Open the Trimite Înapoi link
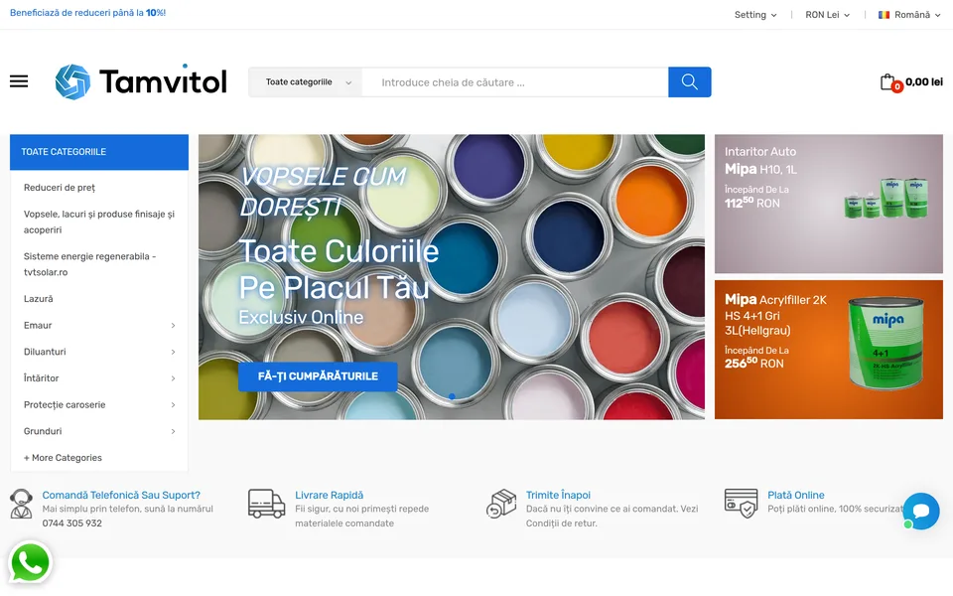The image size is (953, 596). (x=558, y=495)
